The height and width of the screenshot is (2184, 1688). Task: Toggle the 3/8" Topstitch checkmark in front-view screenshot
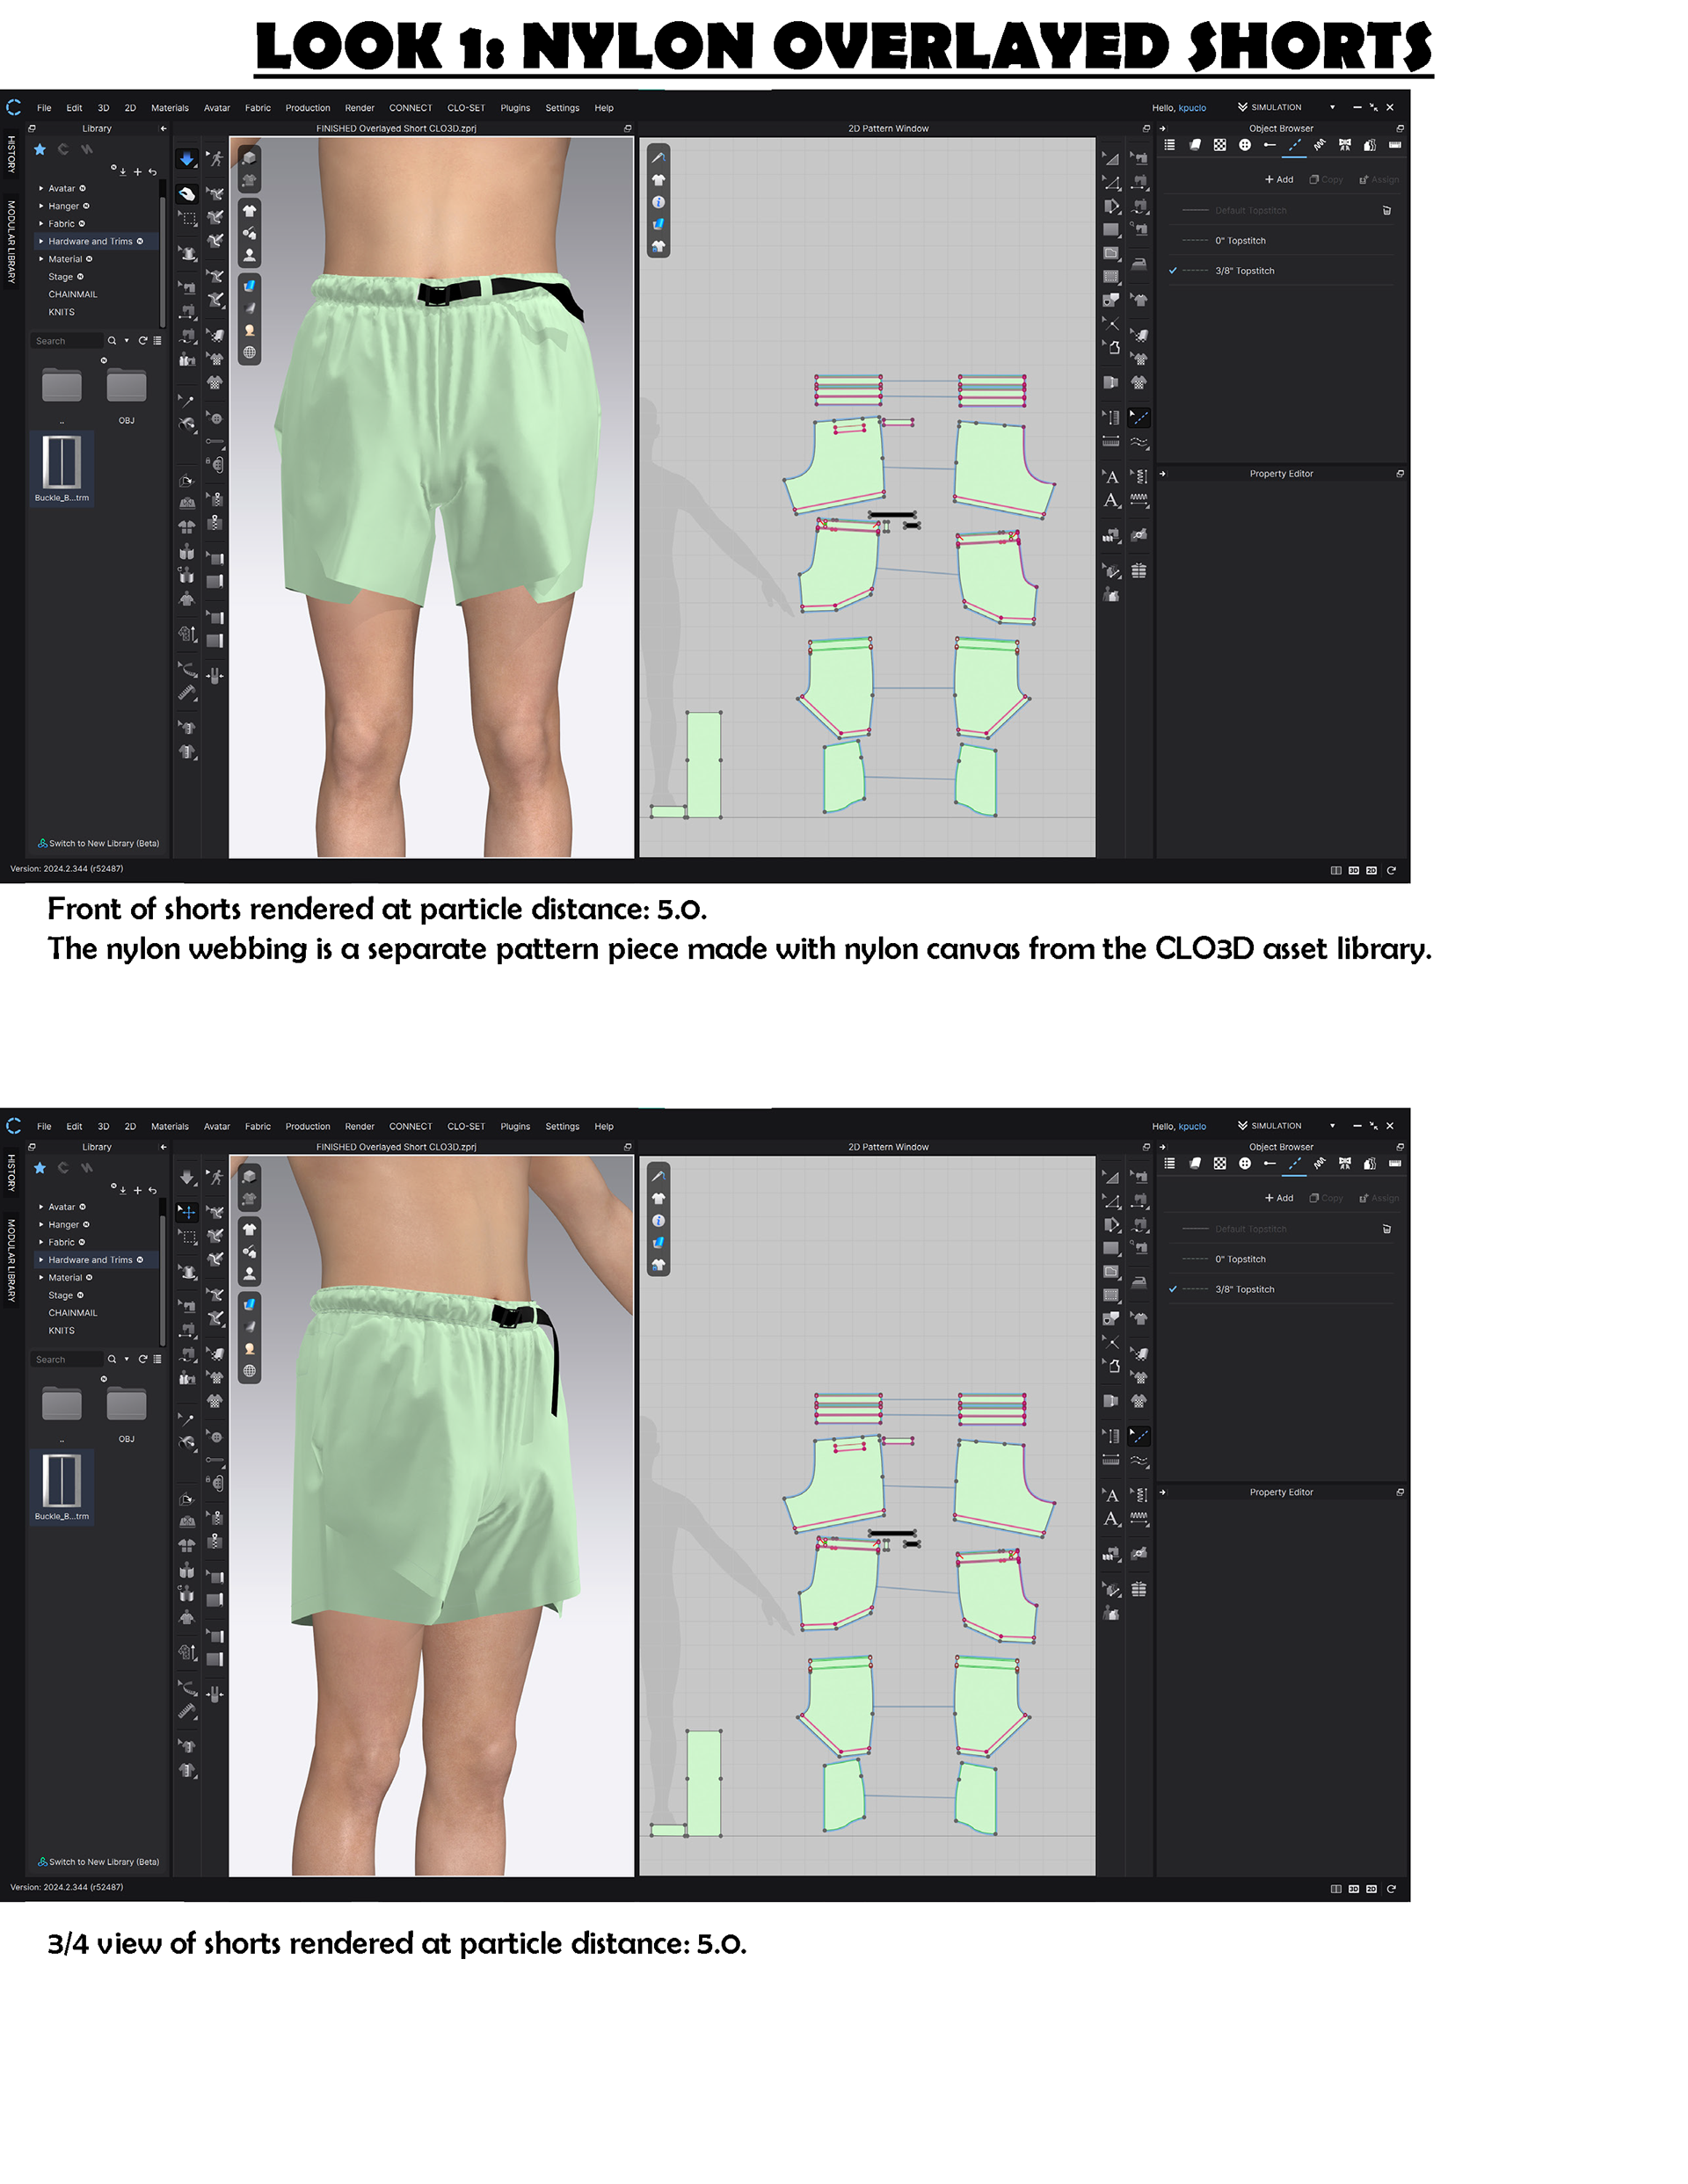tap(1173, 271)
